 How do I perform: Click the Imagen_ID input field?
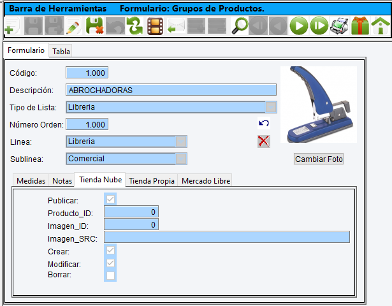pos(131,225)
